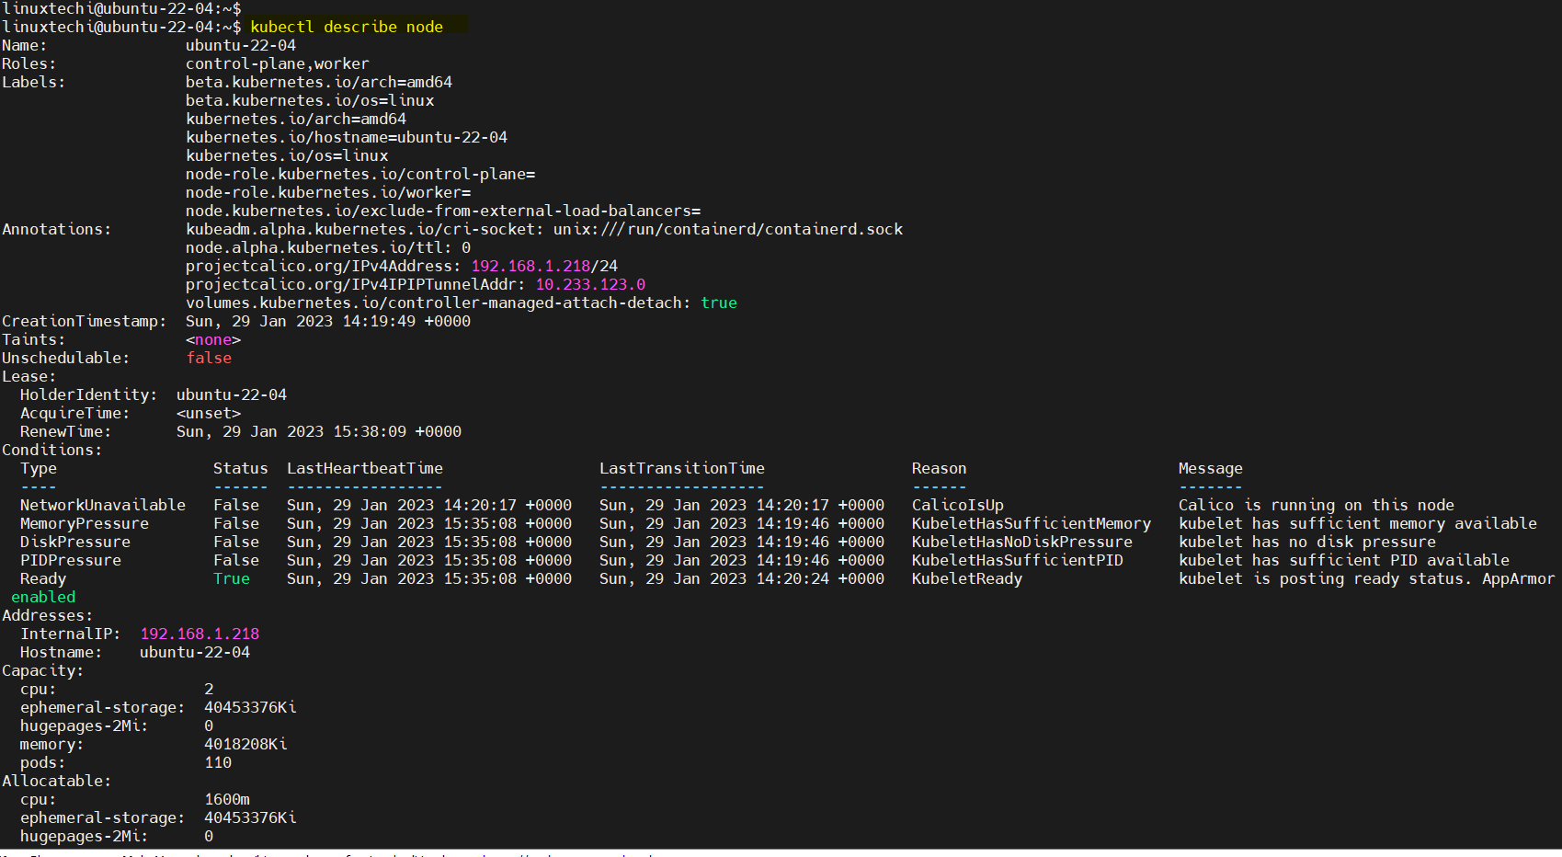Screen dimensions: 1562x857
Task: Click HolderIdentity value 'ubuntu-22-04'
Action: point(232,394)
